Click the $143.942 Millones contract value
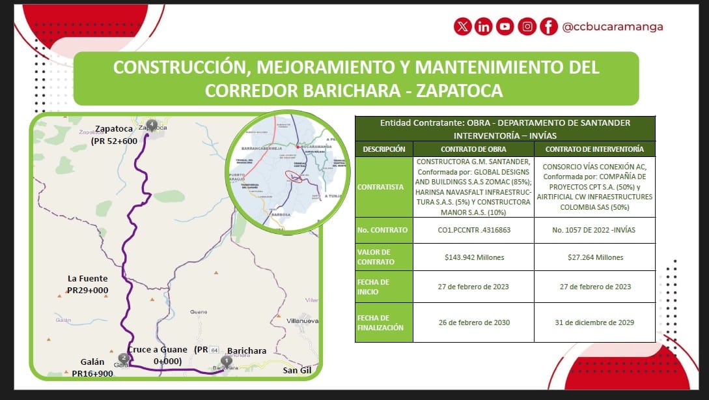 click(473, 257)
